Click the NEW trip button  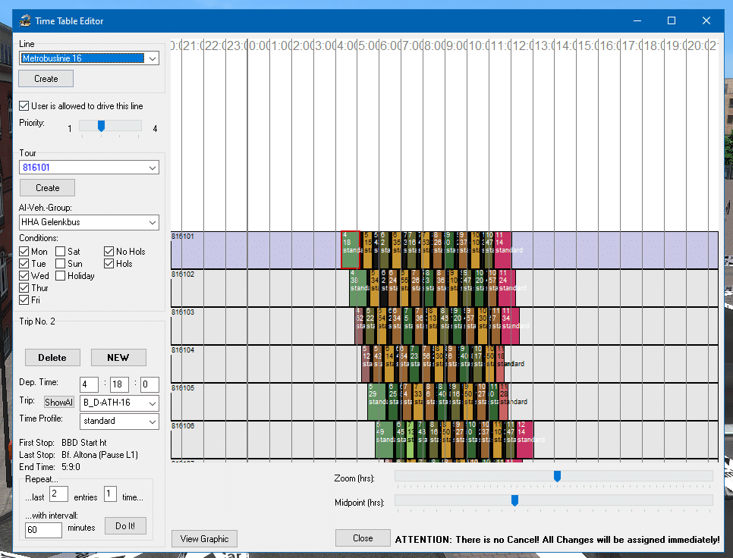[118, 358]
